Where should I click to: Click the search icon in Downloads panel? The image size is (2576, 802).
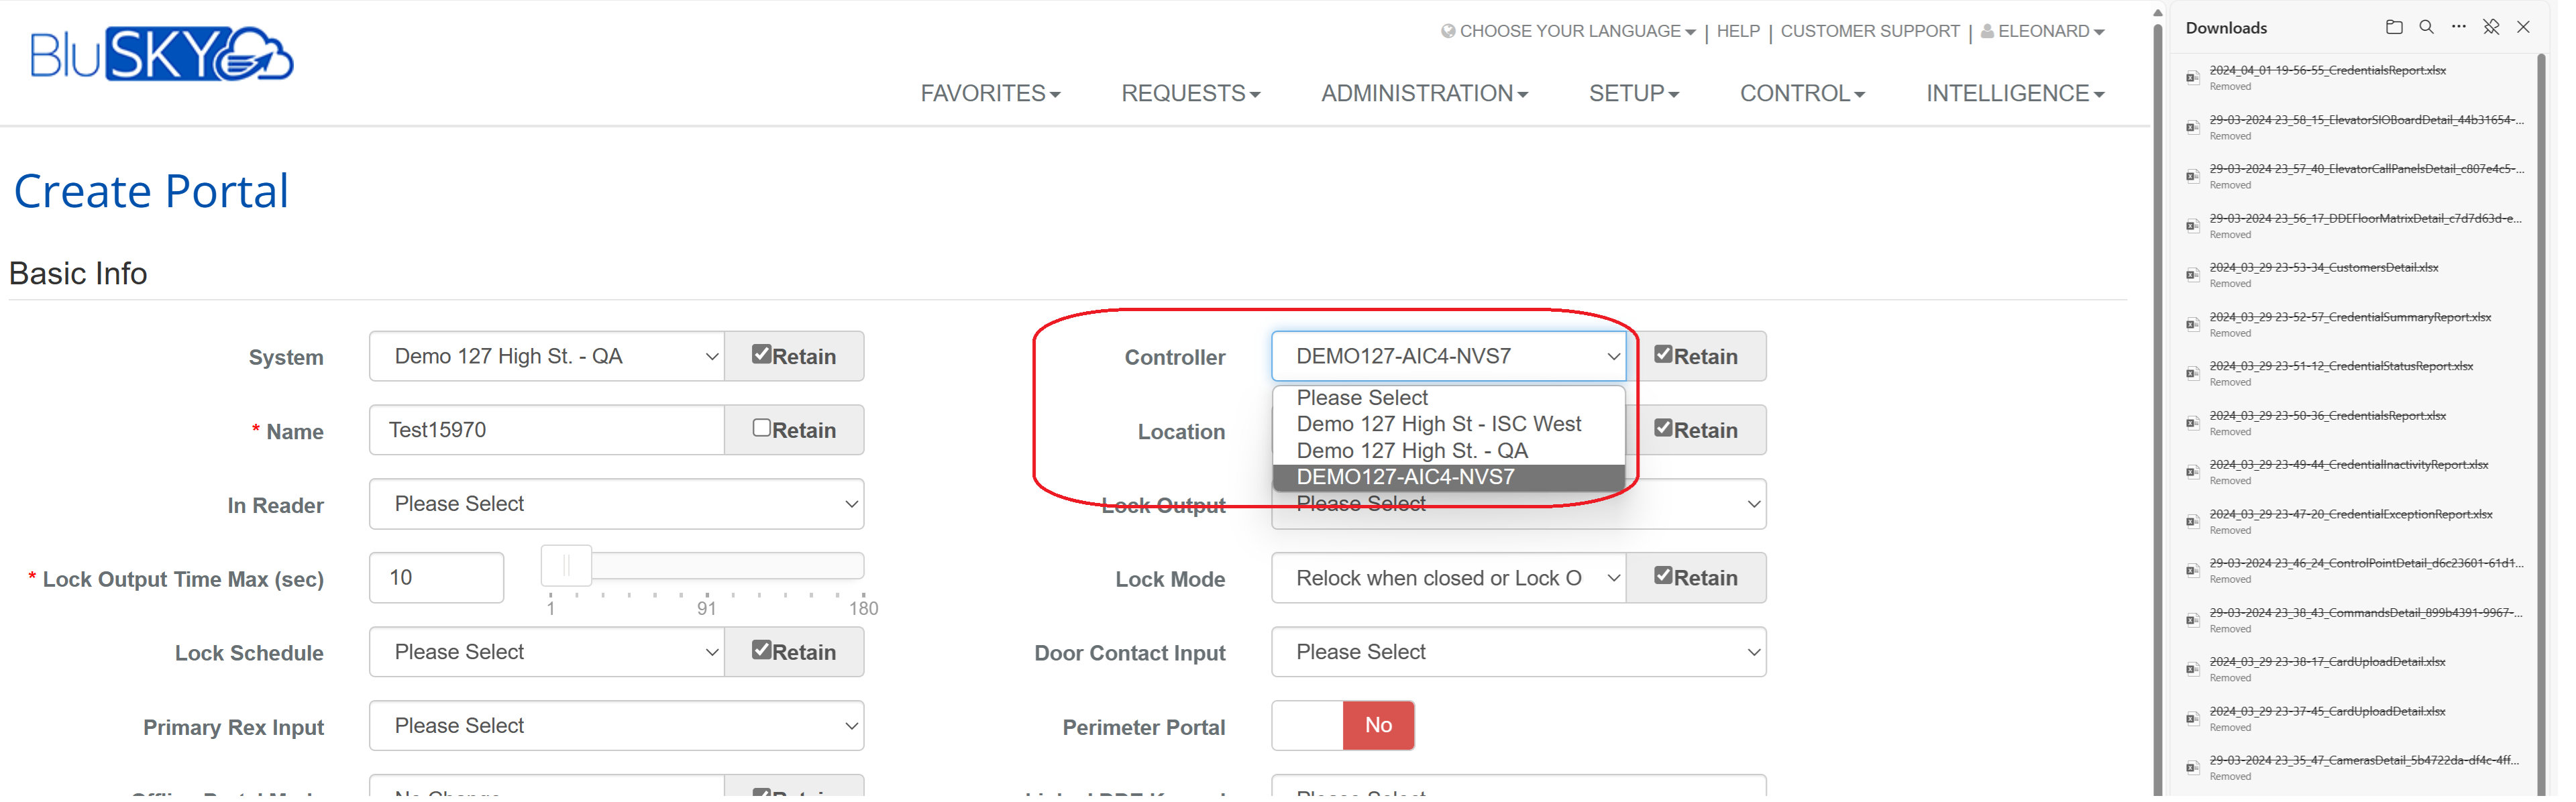coord(2427,27)
